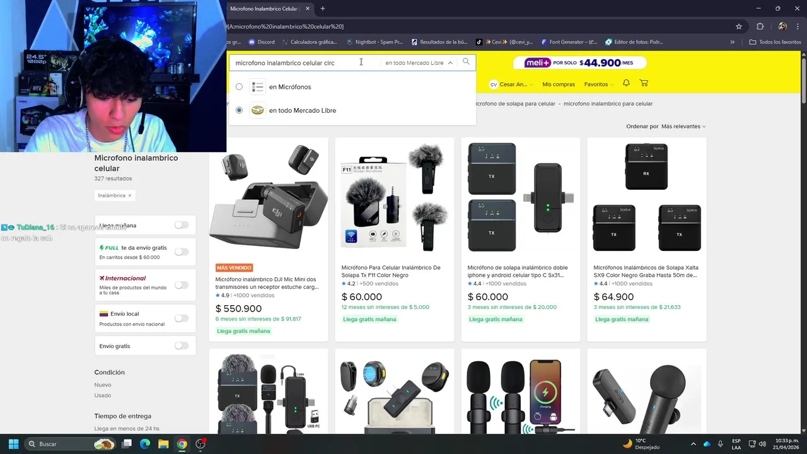The image size is (807, 454).
Task: Filter by Nuevo condition
Action: tap(103, 385)
